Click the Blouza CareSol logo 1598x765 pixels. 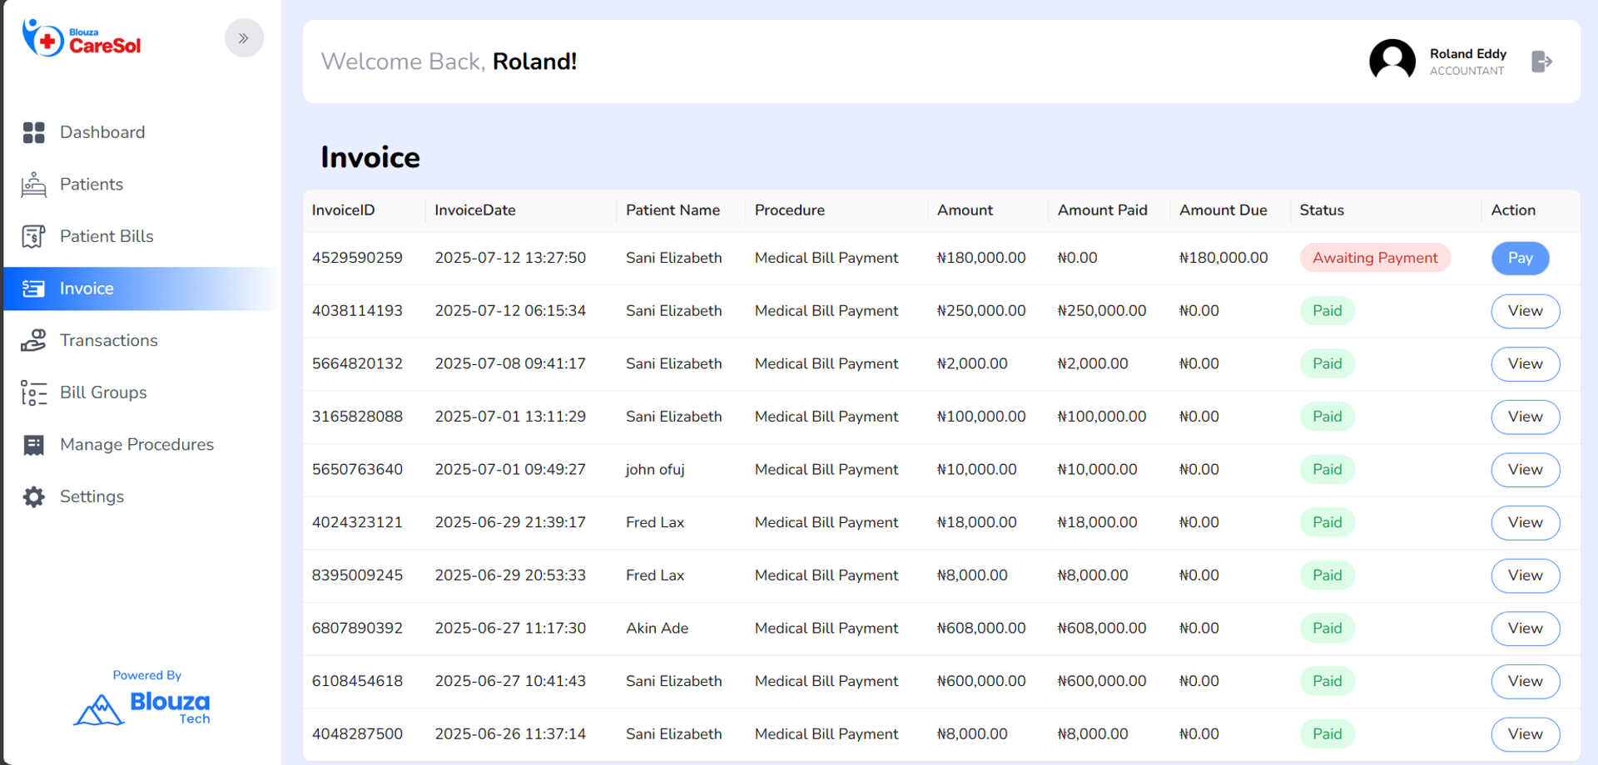(x=82, y=39)
